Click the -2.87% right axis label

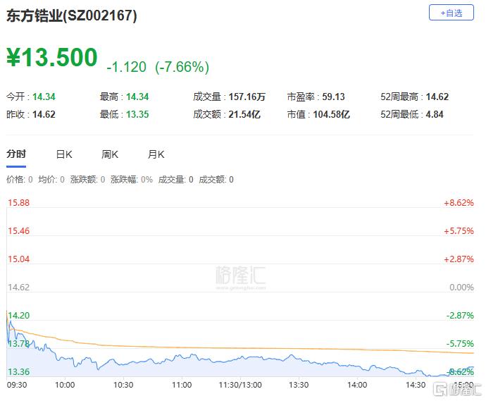(460, 316)
